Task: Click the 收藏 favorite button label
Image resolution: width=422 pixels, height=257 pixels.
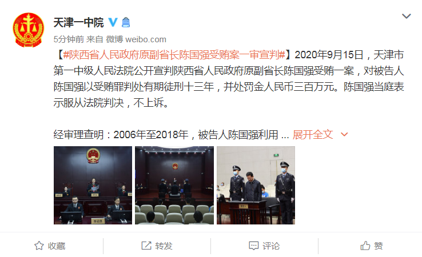Action: [57, 246]
